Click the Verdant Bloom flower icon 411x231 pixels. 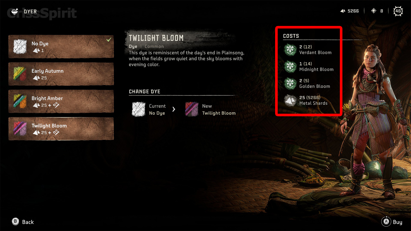tap(290, 50)
